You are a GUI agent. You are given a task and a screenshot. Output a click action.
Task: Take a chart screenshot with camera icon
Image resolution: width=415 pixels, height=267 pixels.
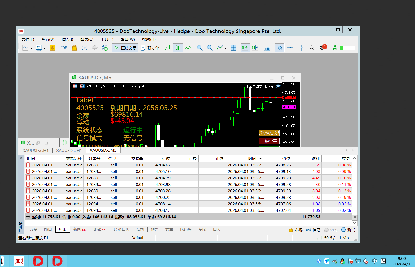click(x=267, y=48)
